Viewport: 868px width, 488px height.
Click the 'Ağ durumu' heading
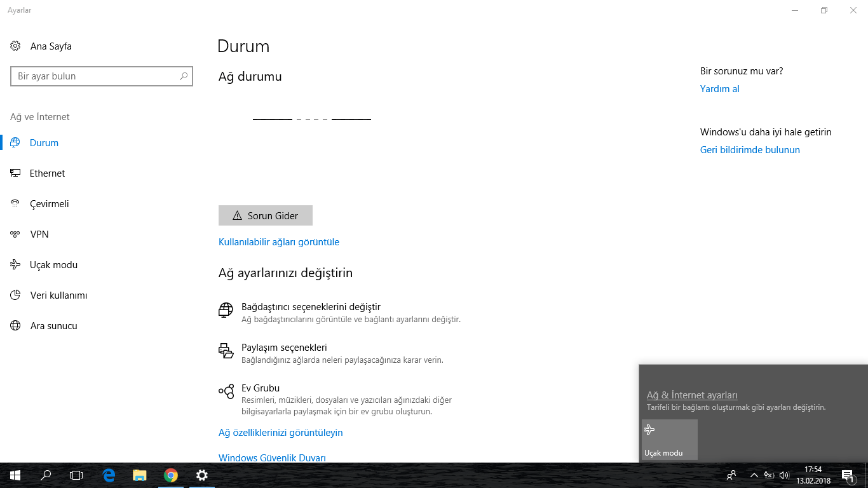pyautogui.click(x=250, y=77)
